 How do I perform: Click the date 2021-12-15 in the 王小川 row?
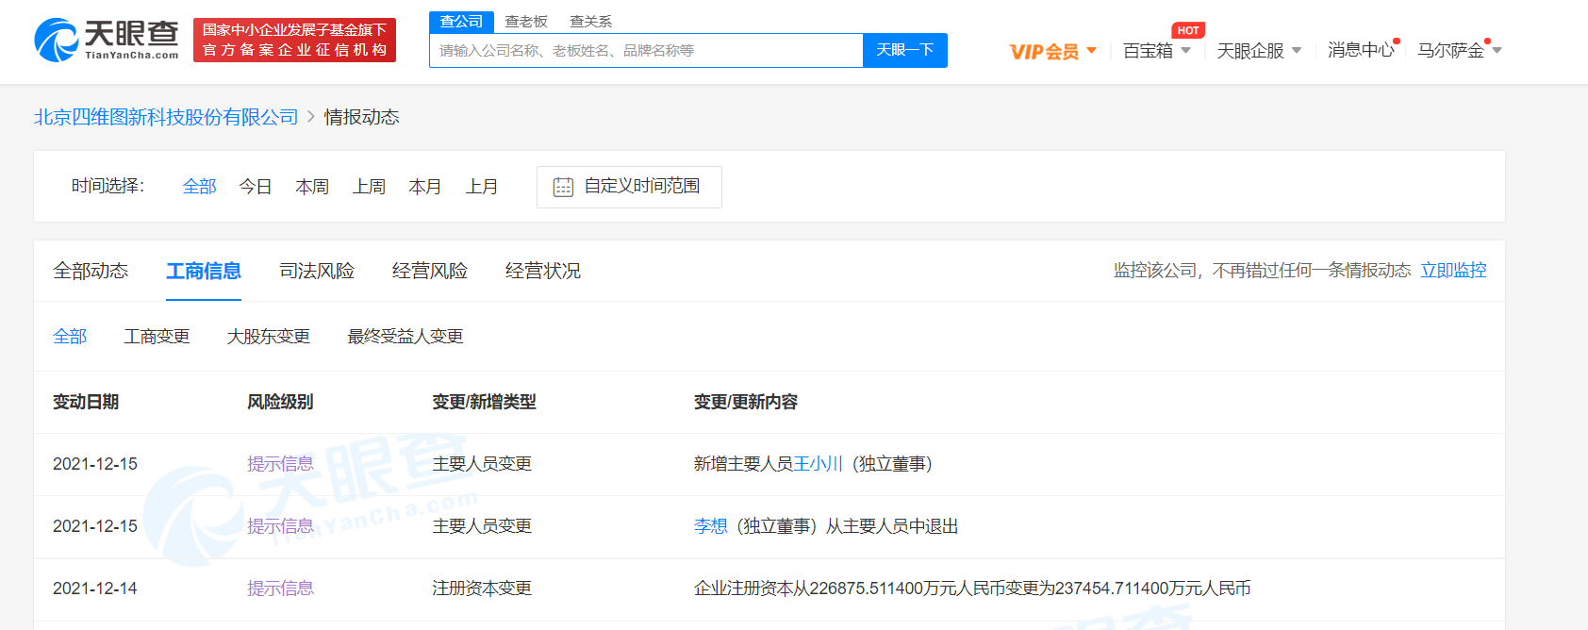point(95,464)
